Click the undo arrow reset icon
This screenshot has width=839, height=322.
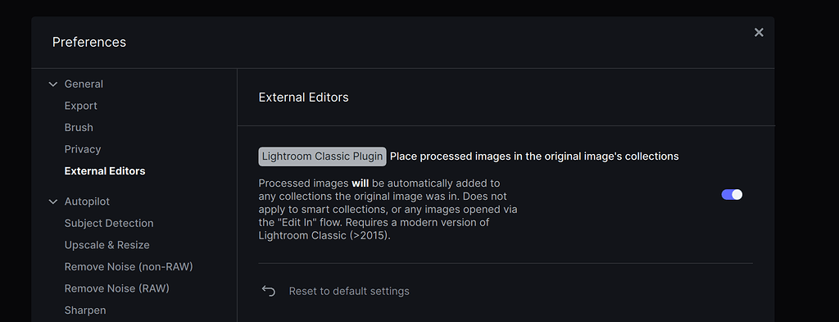268,291
